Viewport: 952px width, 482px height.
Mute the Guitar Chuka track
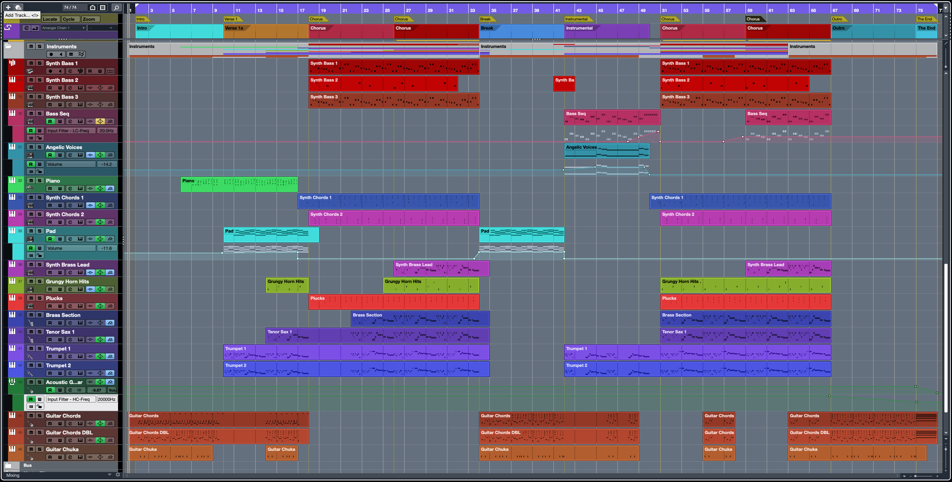[x=31, y=449]
